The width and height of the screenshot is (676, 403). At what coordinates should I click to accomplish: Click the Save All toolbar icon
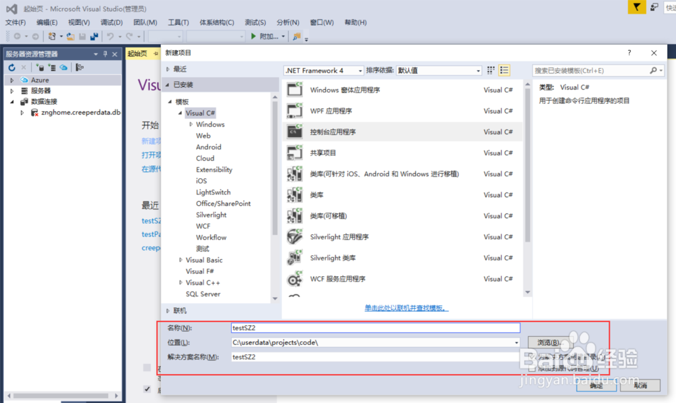94,36
